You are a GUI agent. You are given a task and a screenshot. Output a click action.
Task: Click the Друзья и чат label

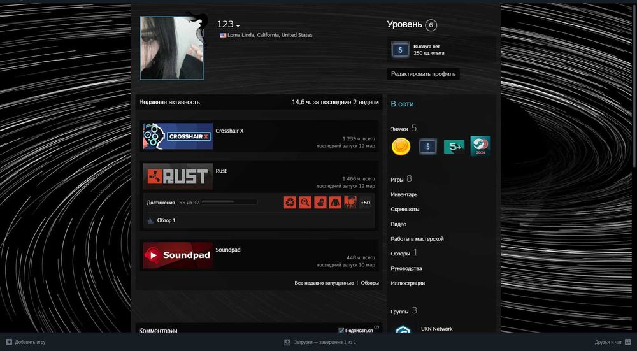tap(608, 342)
